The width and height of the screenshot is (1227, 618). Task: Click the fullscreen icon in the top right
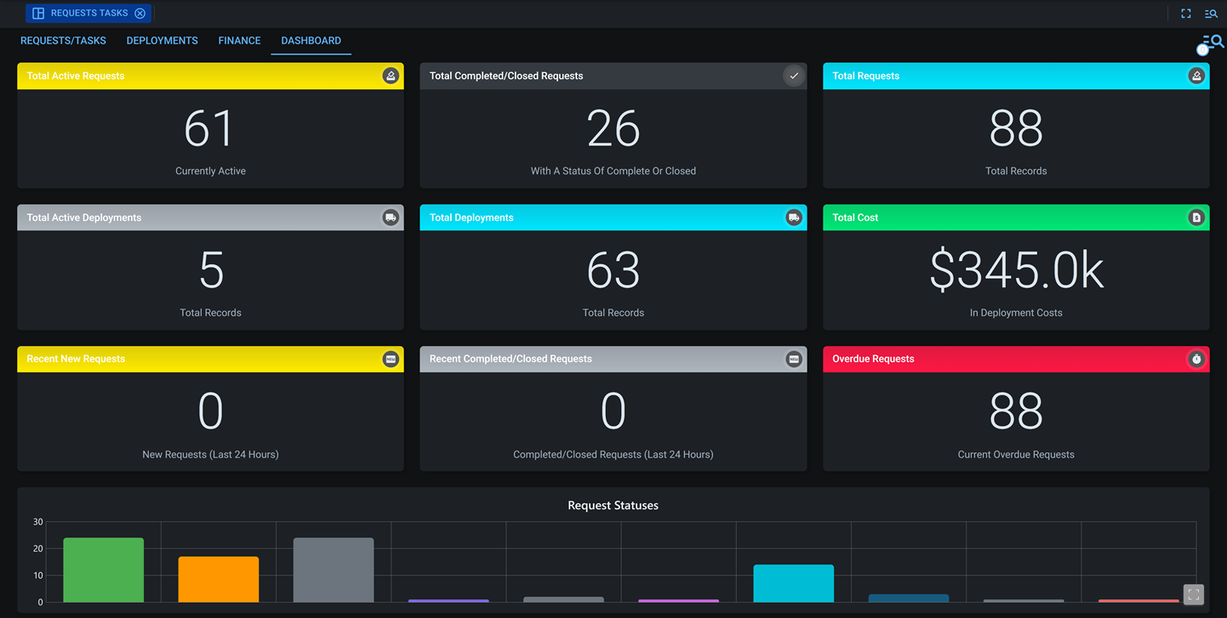click(x=1185, y=13)
